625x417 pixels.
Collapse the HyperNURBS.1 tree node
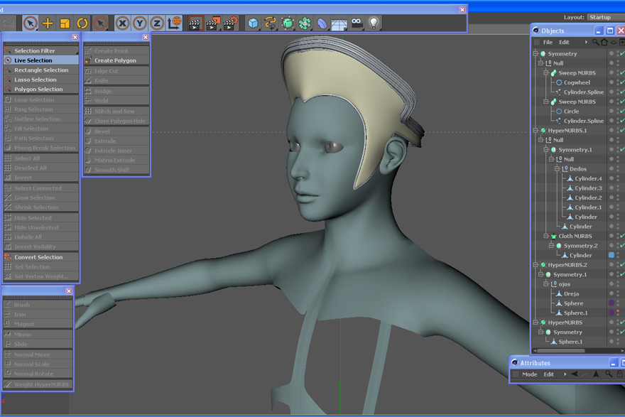536,131
